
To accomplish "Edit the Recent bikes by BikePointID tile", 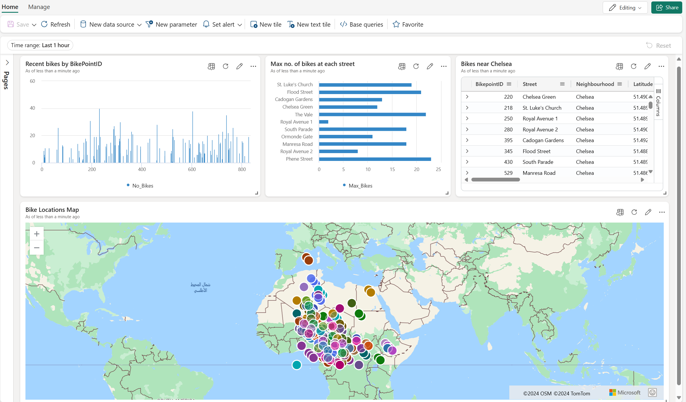I will click(x=239, y=66).
